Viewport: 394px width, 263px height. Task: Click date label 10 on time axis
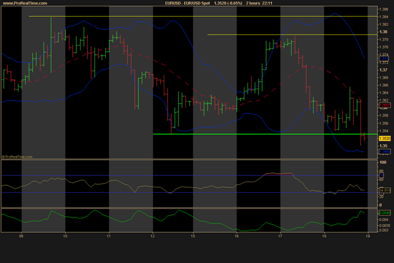[x=65, y=236]
